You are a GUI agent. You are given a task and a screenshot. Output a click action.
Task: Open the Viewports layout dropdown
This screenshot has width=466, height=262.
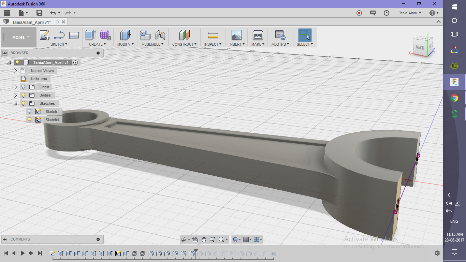coord(258,239)
